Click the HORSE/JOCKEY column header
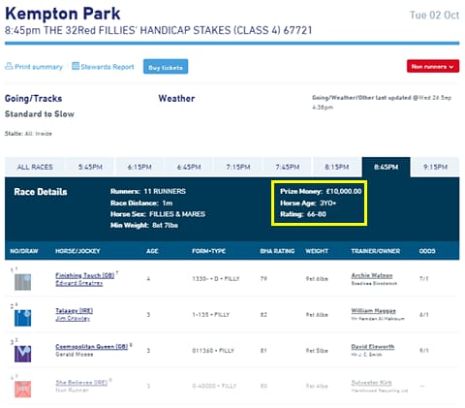 click(77, 251)
